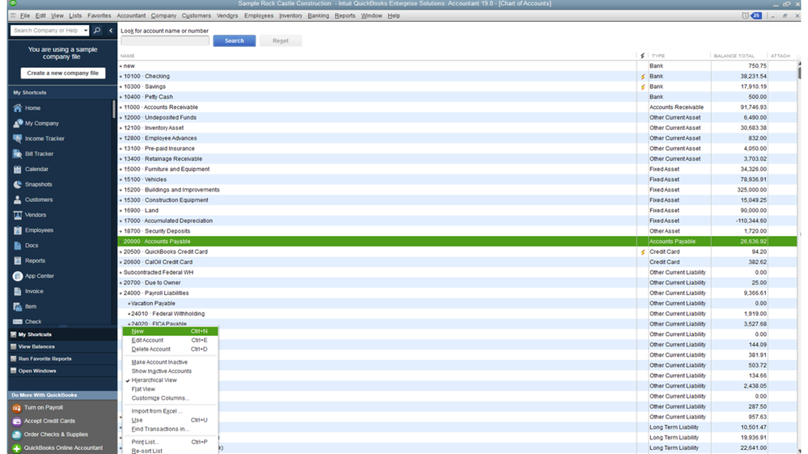Viewport: 808px width, 454px height.
Task: Open the Reports menu in menu bar
Action: [x=345, y=16]
